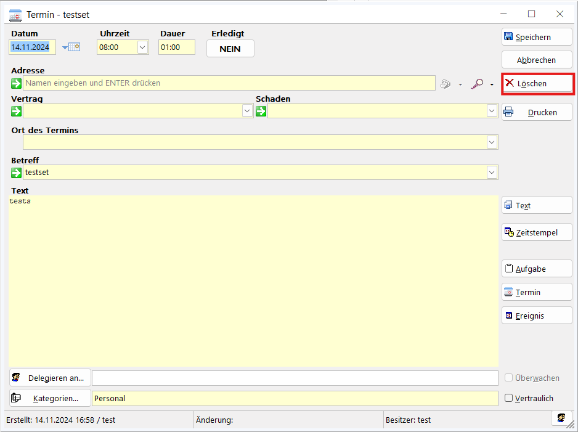
Task: Expand the Uhrzeit time dropdown
Action: coord(142,47)
